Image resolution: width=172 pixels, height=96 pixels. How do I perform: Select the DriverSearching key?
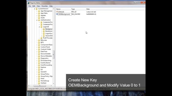point(46,61)
